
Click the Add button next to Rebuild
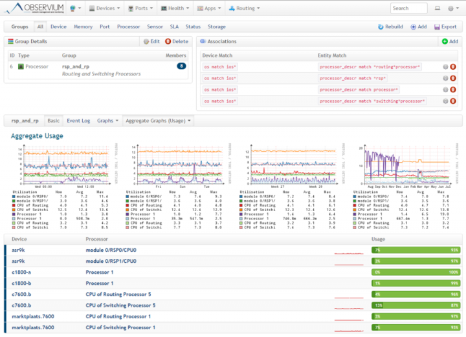click(x=419, y=26)
